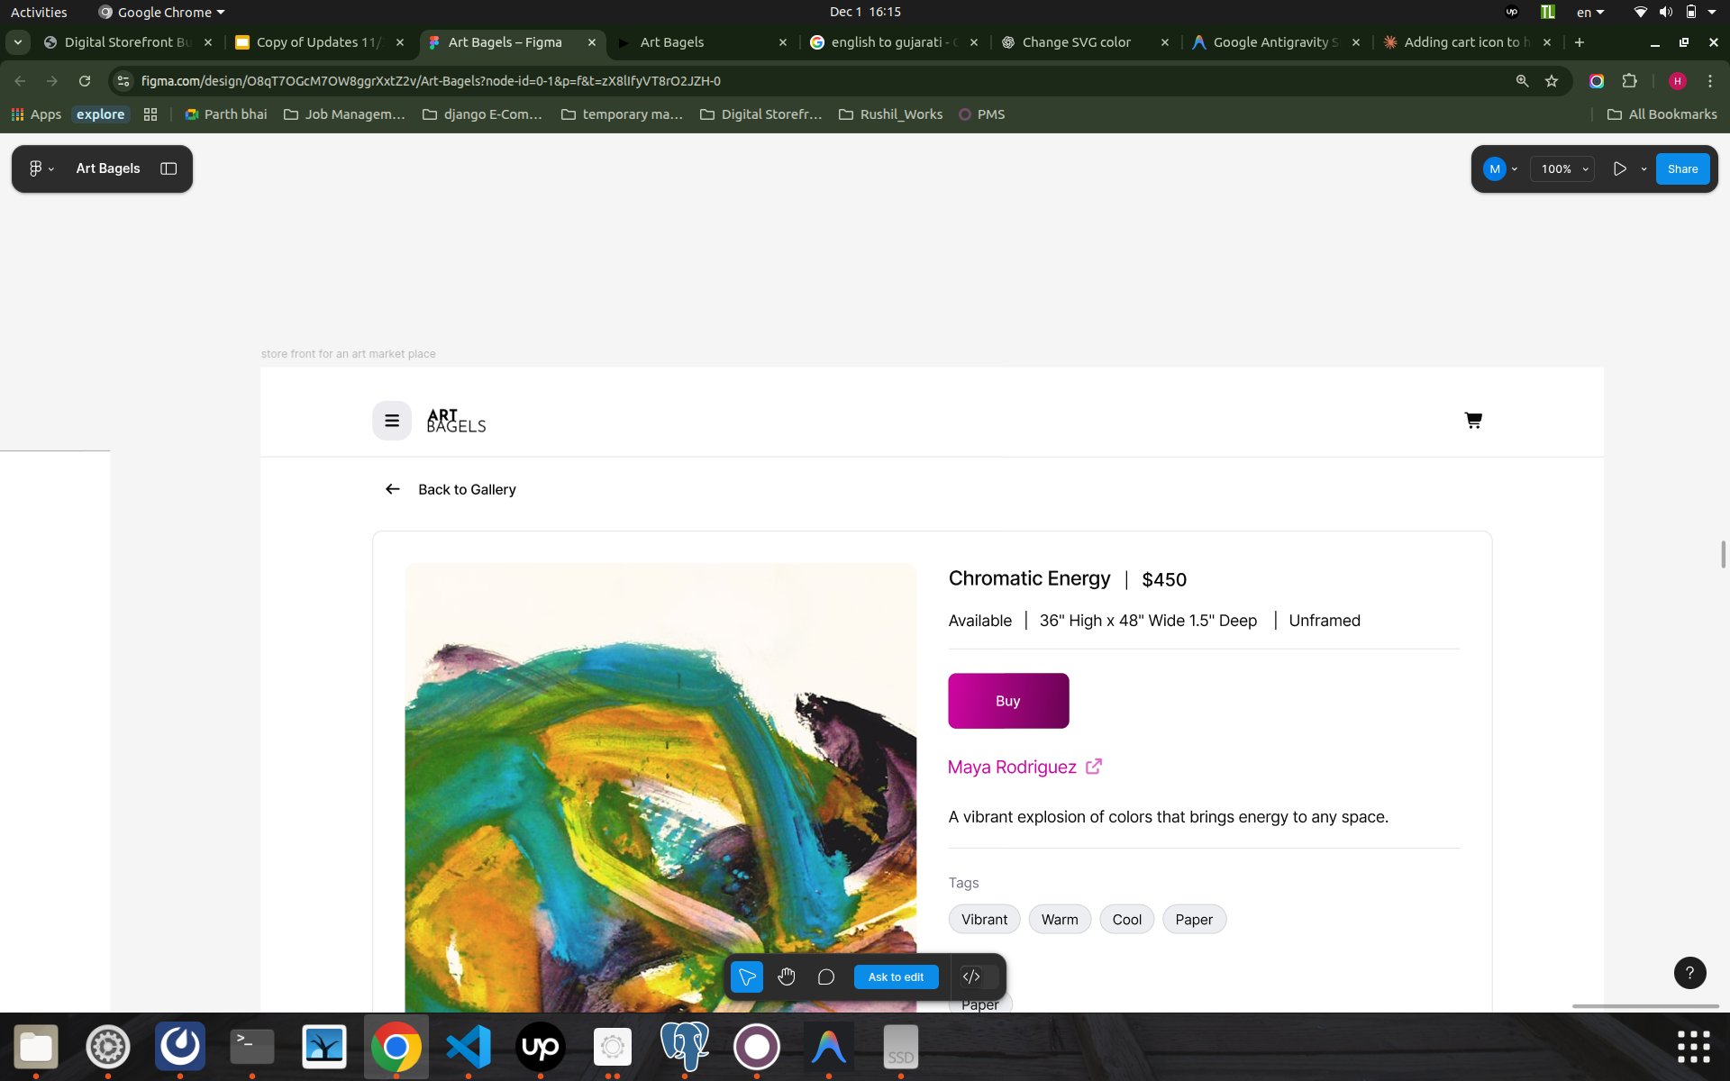This screenshot has width=1730, height=1081.
Task: Open the Figma help question icon
Action: (x=1689, y=973)
